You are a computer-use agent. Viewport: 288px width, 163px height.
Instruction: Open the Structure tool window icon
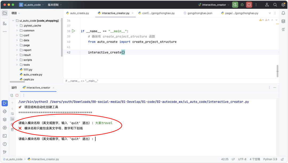coord(5,23)
